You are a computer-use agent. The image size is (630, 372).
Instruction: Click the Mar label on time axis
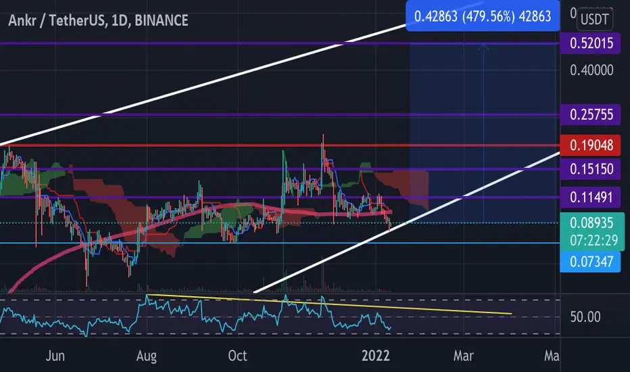click(x=463, y=356)
